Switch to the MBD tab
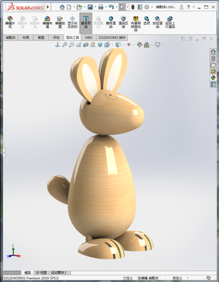219x282 pixels. tap(89, 37)
